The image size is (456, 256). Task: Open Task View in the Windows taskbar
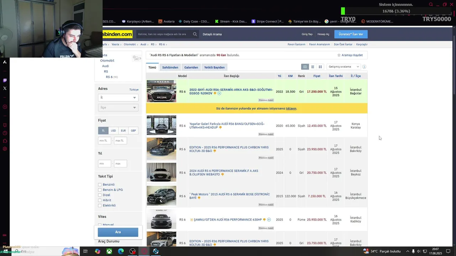(x=85, y=251)
